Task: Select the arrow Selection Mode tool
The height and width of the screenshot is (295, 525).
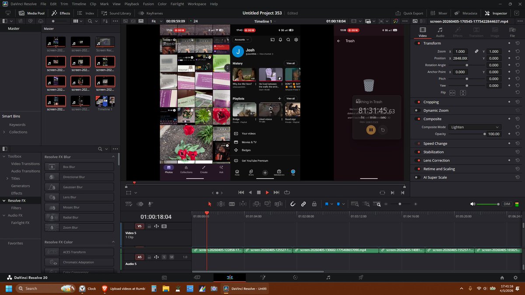Action: point(210,204)
